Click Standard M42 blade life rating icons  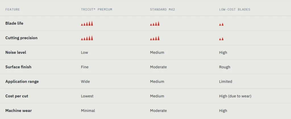155,24
